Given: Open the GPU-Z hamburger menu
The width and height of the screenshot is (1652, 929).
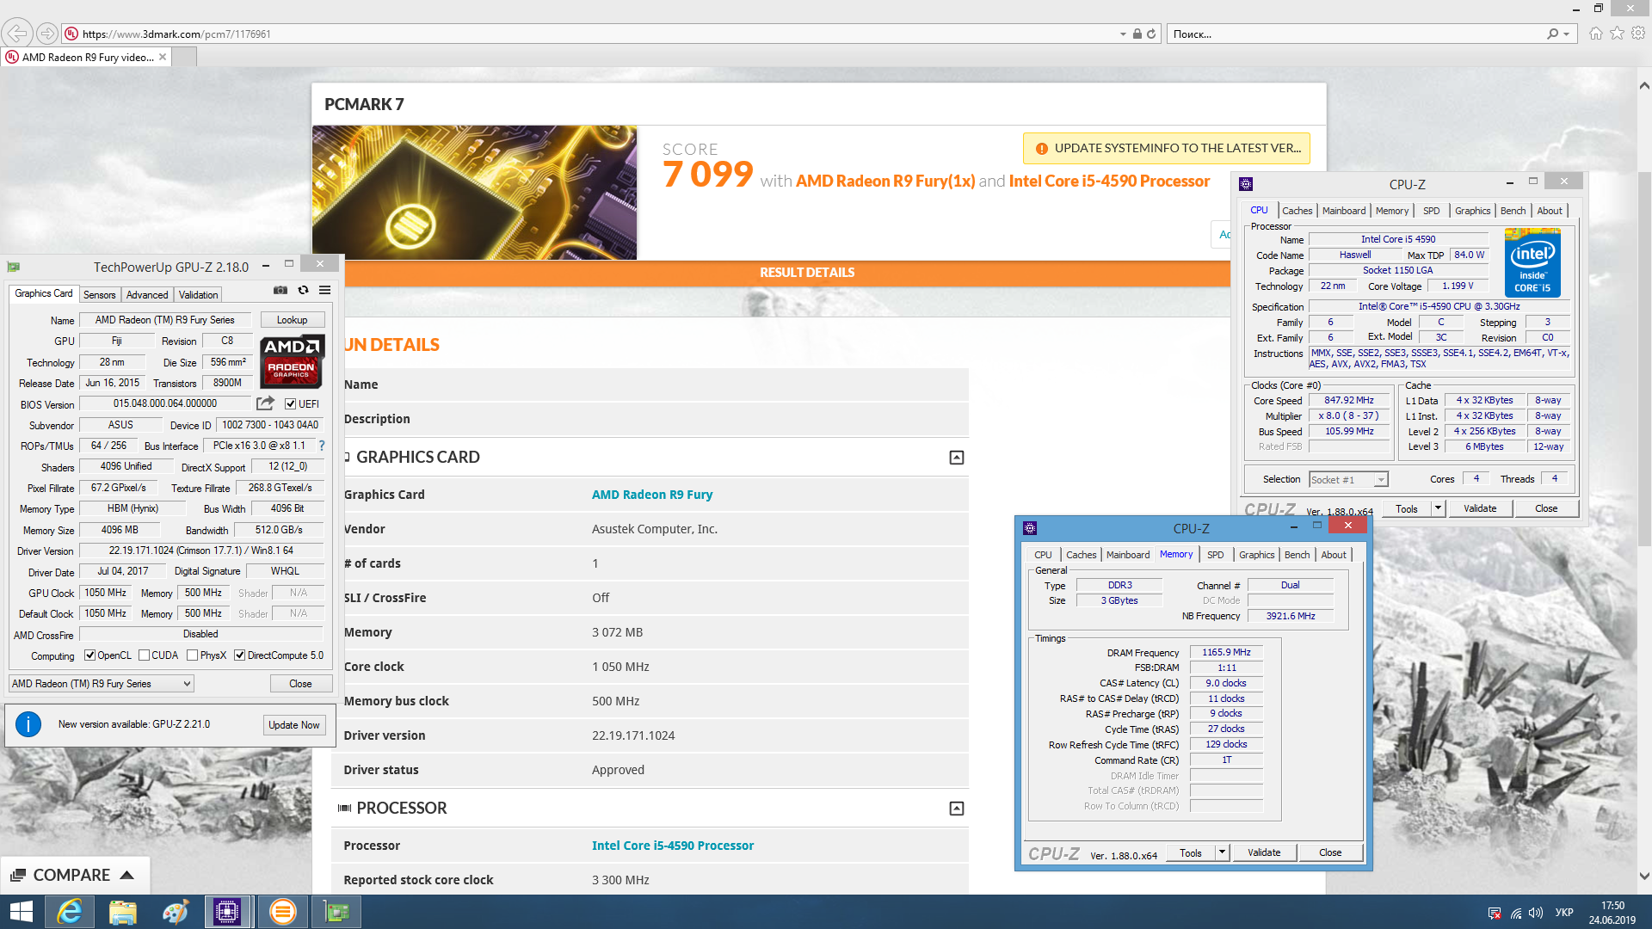Looking at the screenshot, I should point(324,291).
